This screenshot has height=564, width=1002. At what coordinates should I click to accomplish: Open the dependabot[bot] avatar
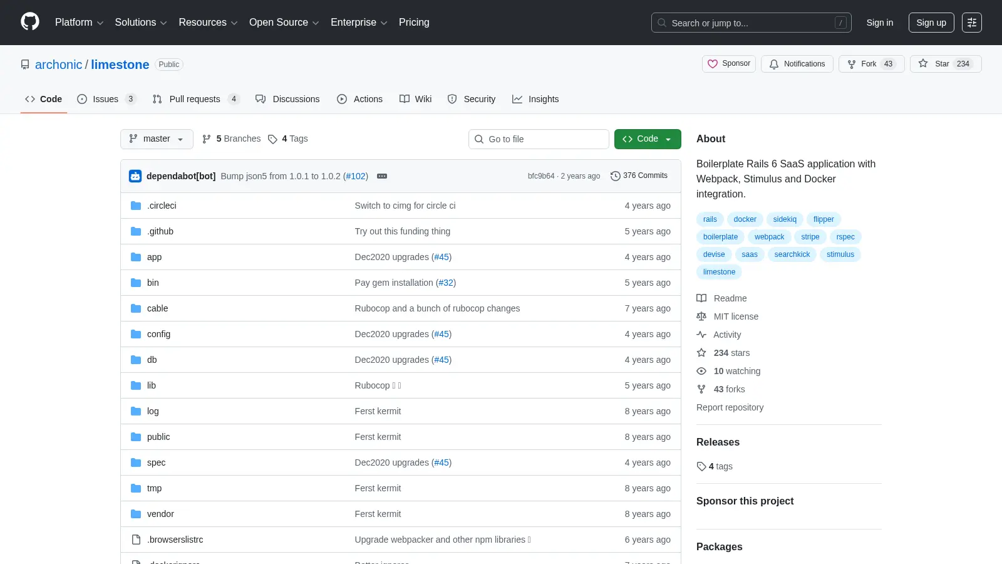pyautogui.click(x=135, y=176)
